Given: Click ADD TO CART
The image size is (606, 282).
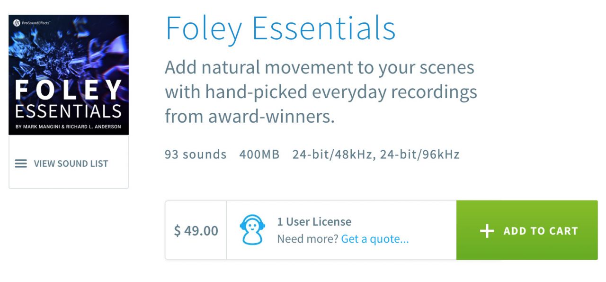Looking at the screenshot, I should coord(526,231).
